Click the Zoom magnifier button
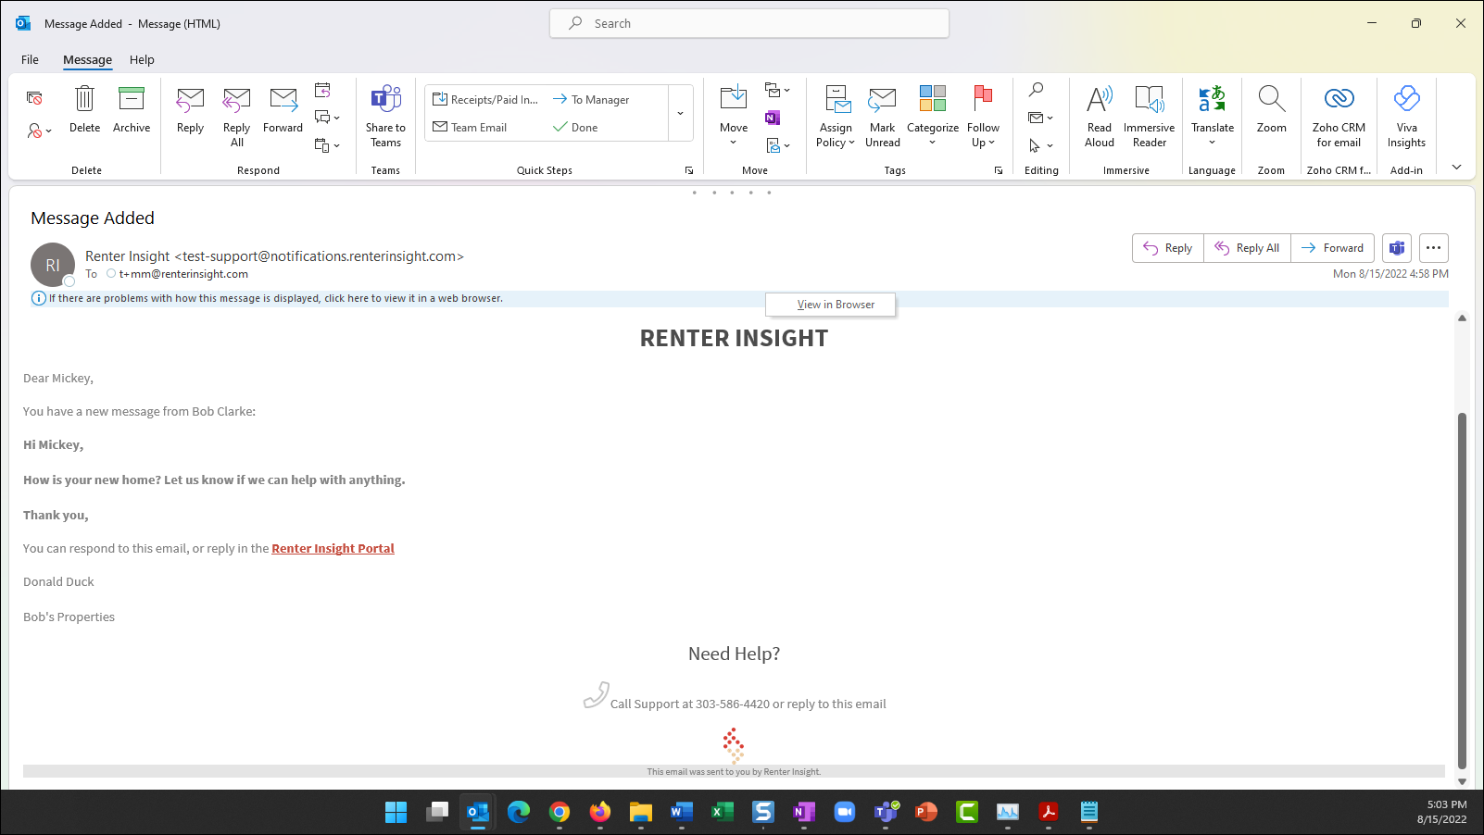 [x=1271, y=109]
